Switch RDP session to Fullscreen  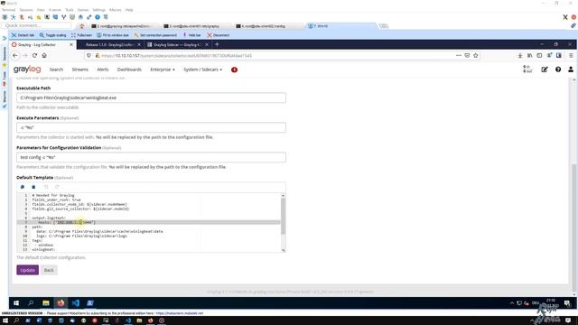click(x=81, y=35)
